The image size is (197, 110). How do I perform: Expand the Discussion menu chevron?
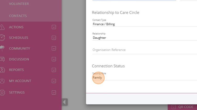pos(54,59)
